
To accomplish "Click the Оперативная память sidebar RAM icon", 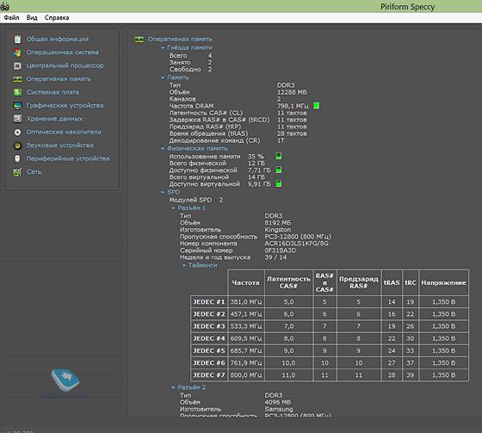I will pyautogui.click(x=17, y=79).
